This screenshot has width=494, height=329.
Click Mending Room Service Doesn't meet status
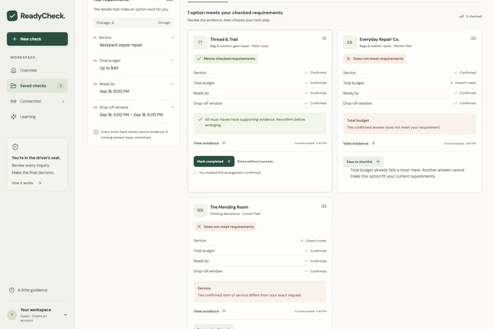(313, 241)
